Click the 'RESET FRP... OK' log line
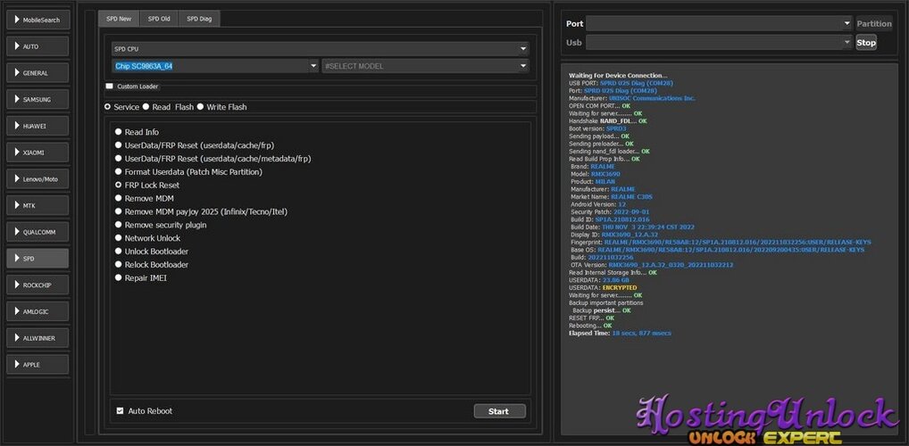This screenshot has width=909, height=446. pos(591,318)
